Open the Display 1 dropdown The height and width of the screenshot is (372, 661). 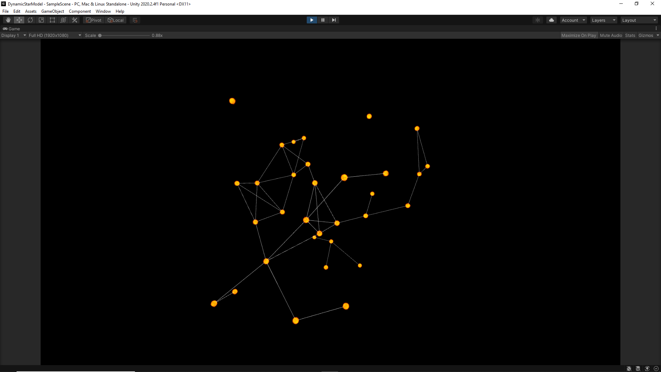coord(14,35)
